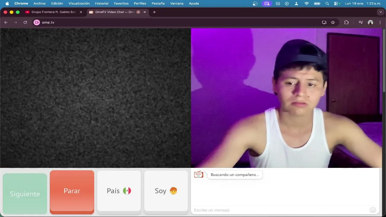The height and width of the screenshot is (217, 386).
Task: Open the Wi-Fi status menu
Action: (307, 3)
